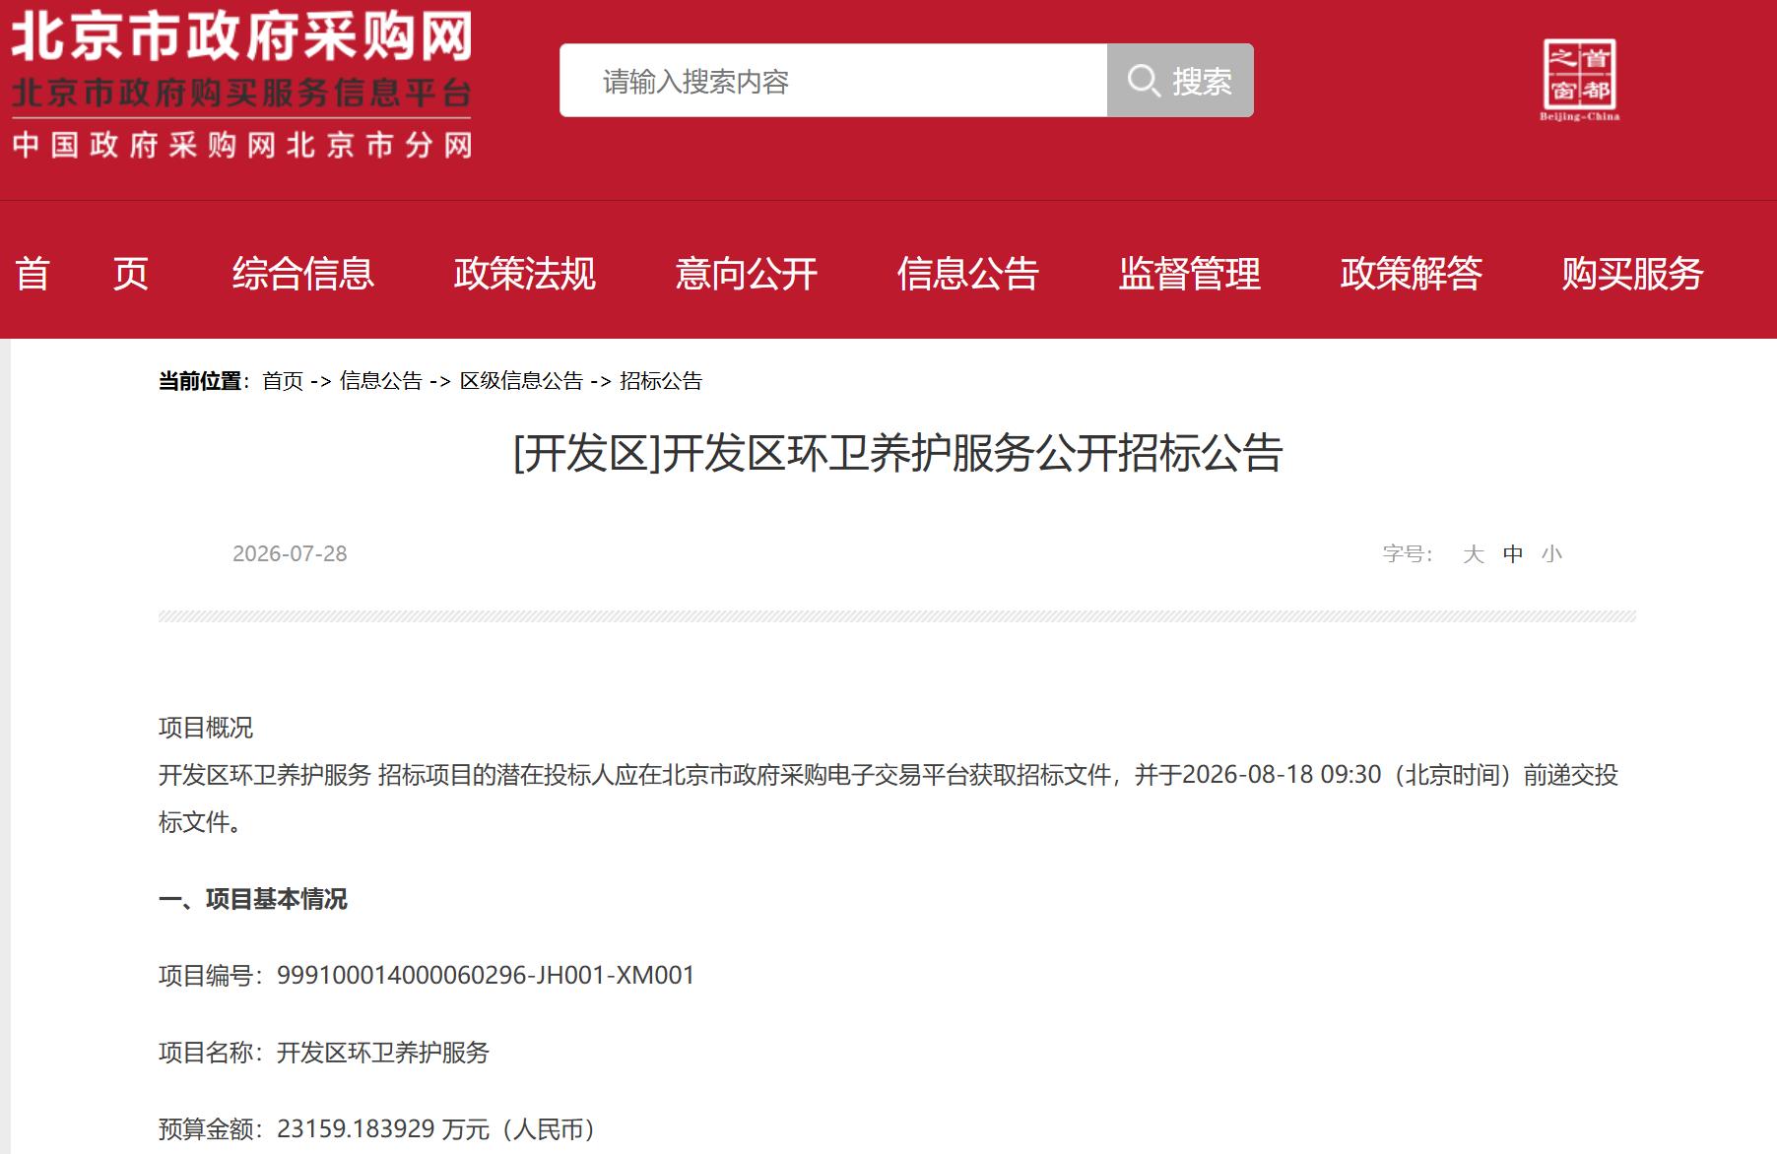Click the 招标公告 breadcrumb link
The width and height of the screenshot is (1777, 1154).
click(661, 381)
